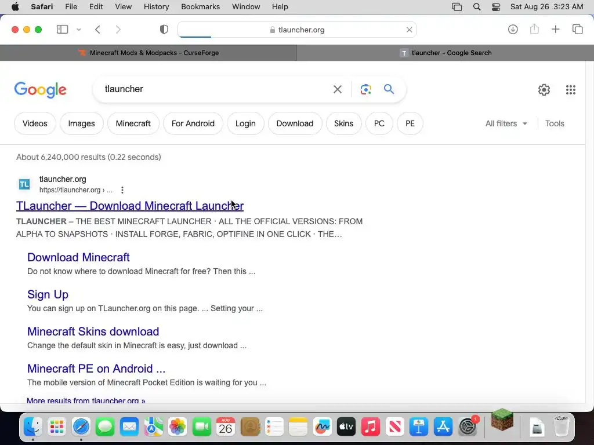Go to the Google homepage via logo

pyautogui.click(x=40, y=90)
